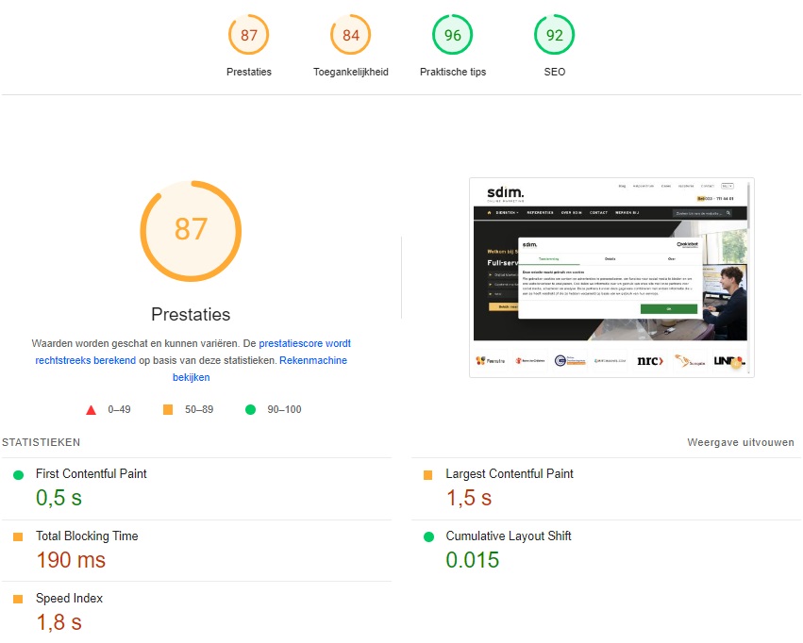This screenshot has width=803, height=643.
Task: Click the orange square 50–89 legend icon
Action: click(168, 410)
